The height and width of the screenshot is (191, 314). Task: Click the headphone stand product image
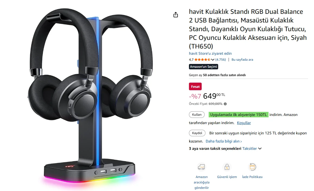pos(90,96)
